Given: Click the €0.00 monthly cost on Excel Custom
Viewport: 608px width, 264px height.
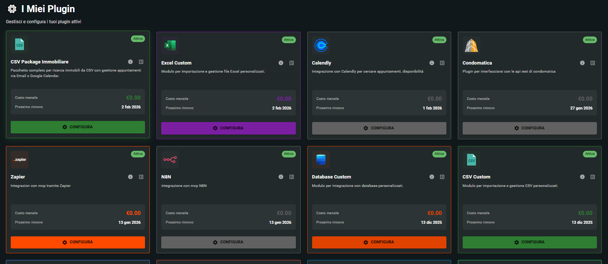Looking at the screenshot, I should (x=284, y=99).
